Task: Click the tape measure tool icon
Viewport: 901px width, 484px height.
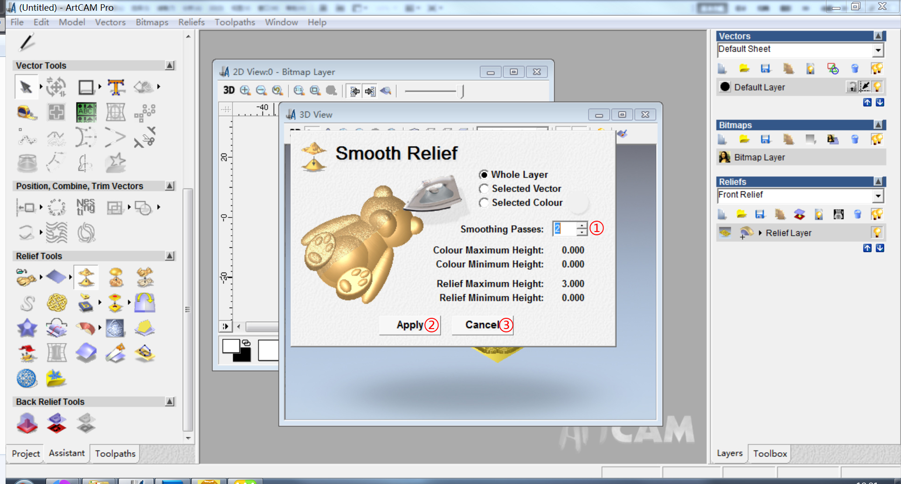Action: point(27,112)
